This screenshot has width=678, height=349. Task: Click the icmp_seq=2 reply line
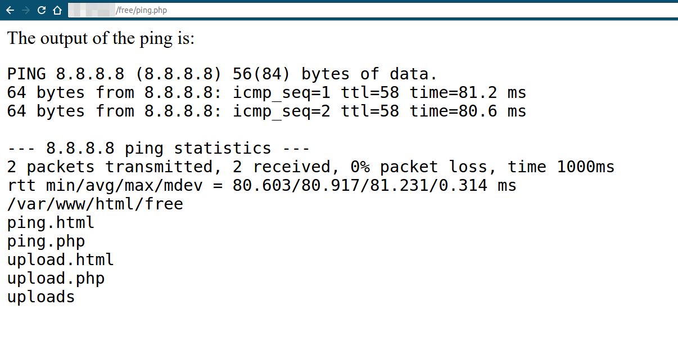click(x=266, y=111)
